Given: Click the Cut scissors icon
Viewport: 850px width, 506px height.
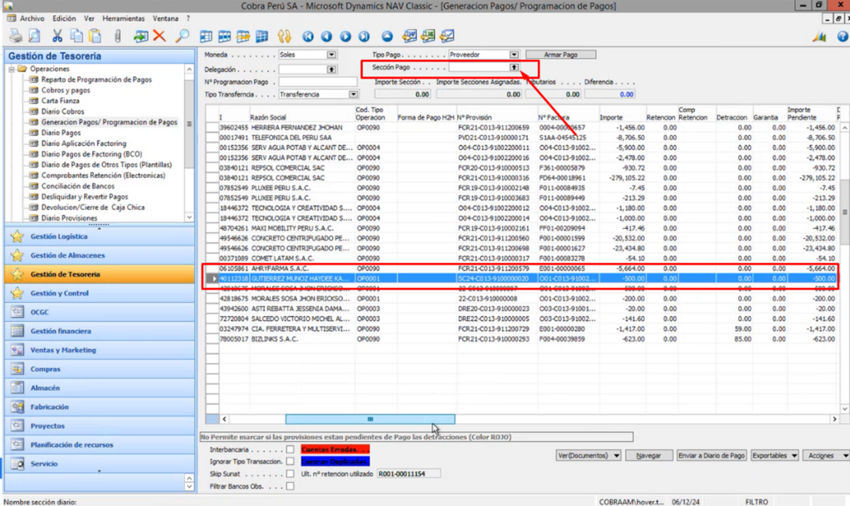Looking at the screenshot, I should (x=57, y=36).
